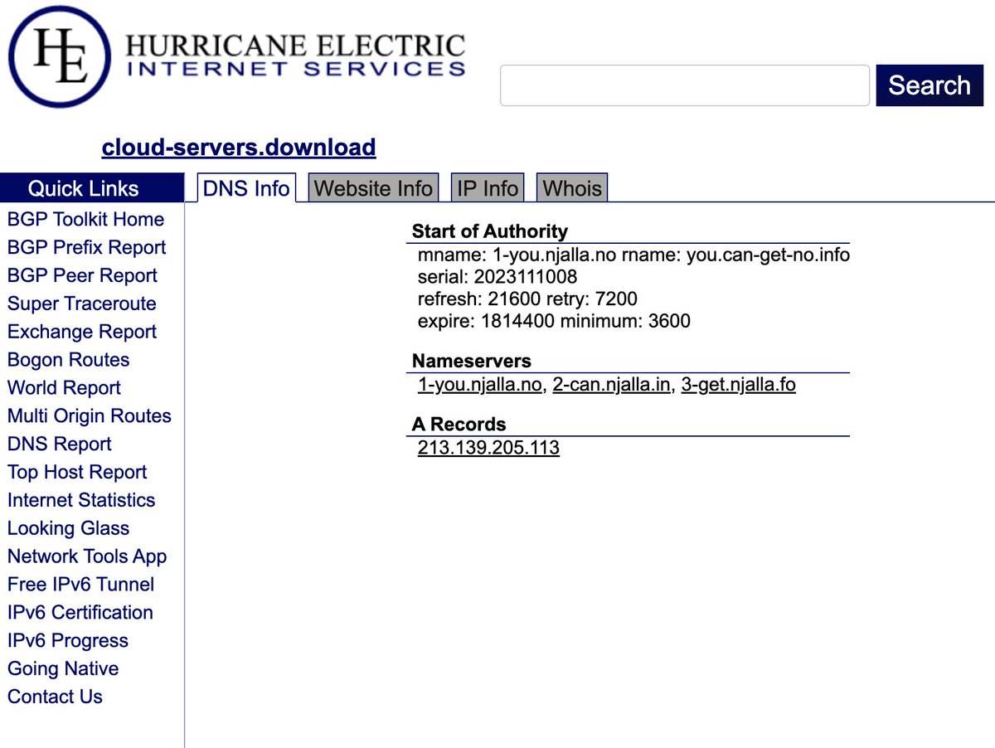
Task: Switch to the IP Info tab
Action: pyautogui.click(x=488, y=188)
